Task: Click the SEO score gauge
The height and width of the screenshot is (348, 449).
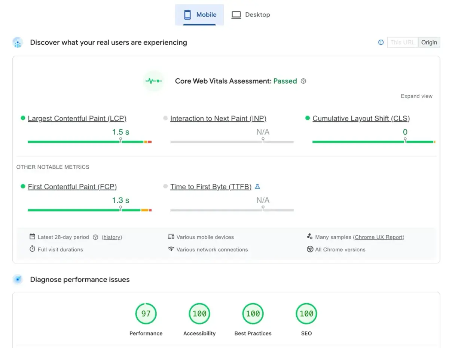Action: point(306,314)
